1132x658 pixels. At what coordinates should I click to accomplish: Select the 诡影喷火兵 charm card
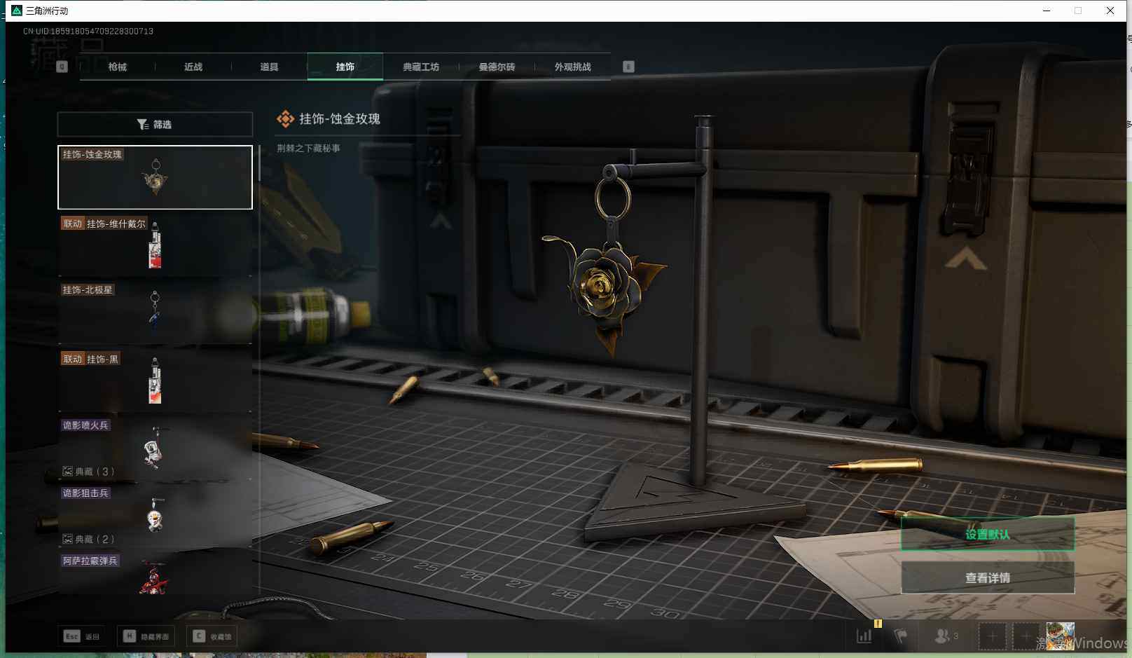[155, 448]
